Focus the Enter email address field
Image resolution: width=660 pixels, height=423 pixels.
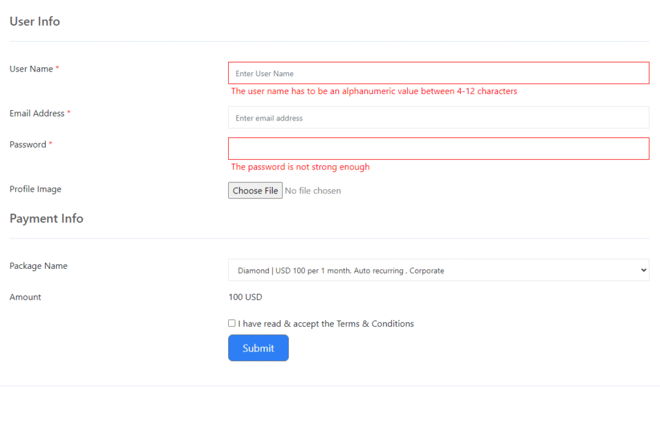[x=438, y=118]
